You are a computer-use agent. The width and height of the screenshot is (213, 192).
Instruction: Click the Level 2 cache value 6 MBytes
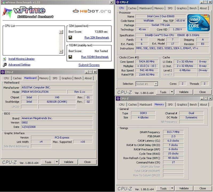click(x=185, y=70)
